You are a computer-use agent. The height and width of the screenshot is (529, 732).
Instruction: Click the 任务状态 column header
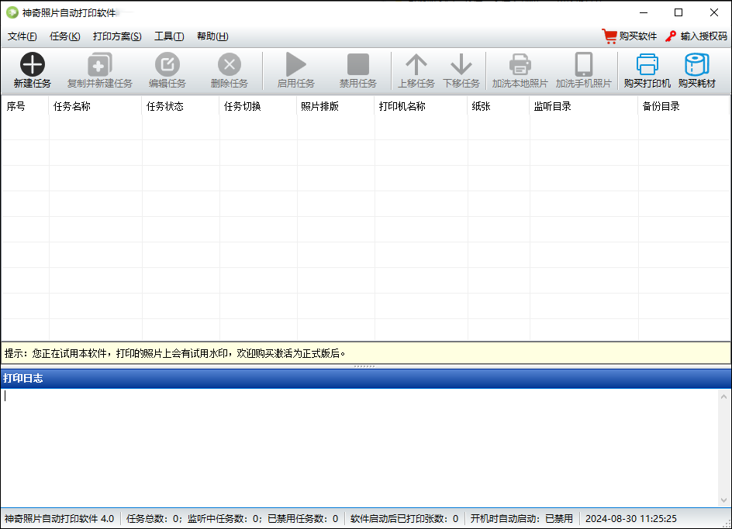(181, 106)
